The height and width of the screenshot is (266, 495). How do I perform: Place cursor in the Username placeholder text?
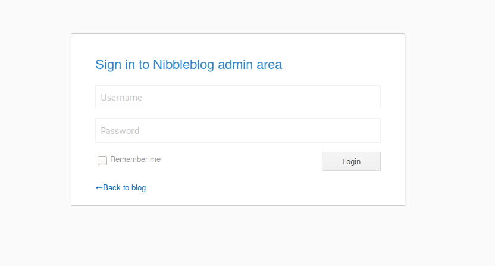(x=121, y=98)
